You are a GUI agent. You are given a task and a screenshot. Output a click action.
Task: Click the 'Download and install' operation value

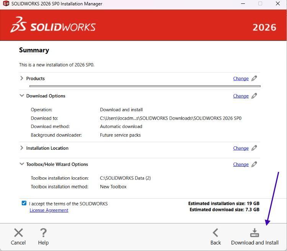(121, 110)
